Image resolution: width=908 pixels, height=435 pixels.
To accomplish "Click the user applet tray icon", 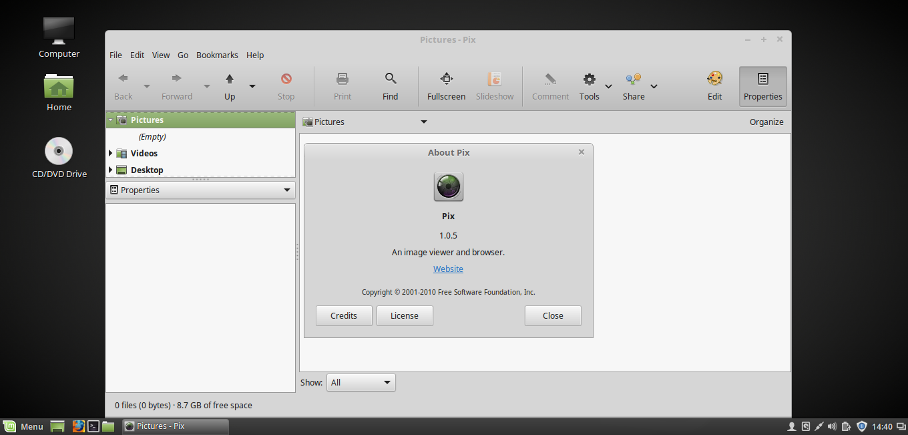I will (792, 426).
